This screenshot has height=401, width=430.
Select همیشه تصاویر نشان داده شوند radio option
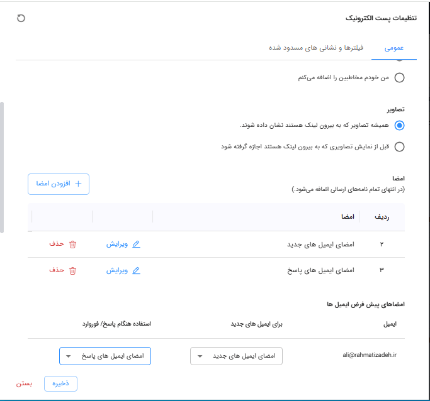pyautogui.click(x=399, y=125)
